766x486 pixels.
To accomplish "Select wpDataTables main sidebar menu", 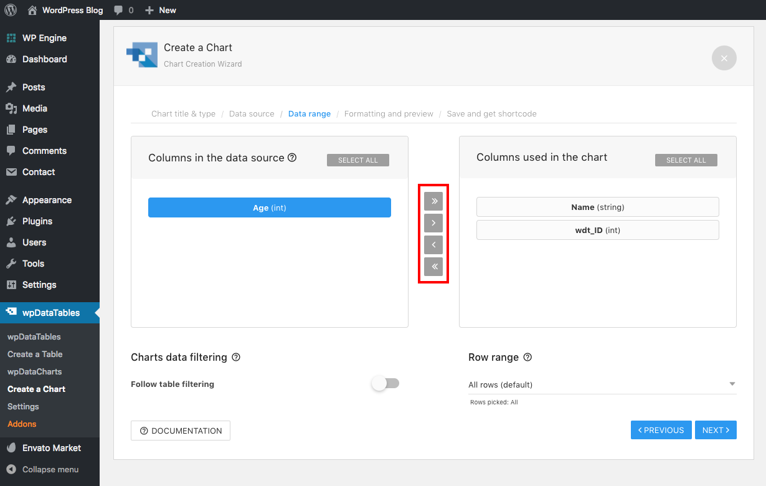I will (x=50, y=313).
